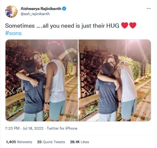Click the Aishwarya Rajinikanth display name

point(41,9)
